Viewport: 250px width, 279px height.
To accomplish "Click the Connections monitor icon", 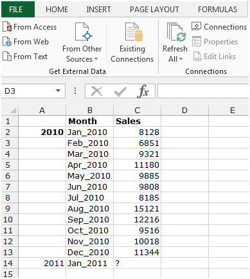I will [196, 26].
